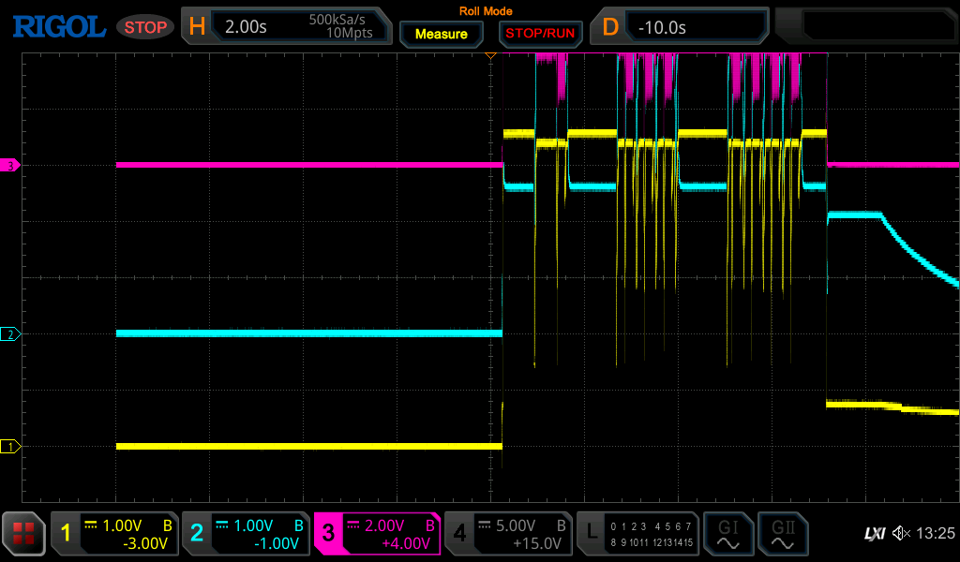Click the -10.0s delay value
Viewport: 960px width, 562px height.
coord(662,27)
